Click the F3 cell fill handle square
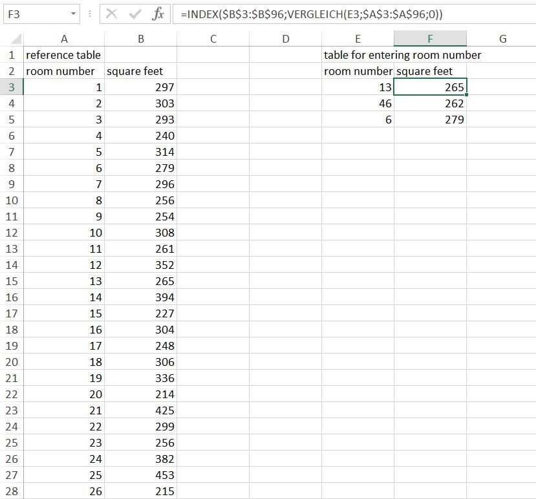536x499 pixels. [x=466, y=94]
